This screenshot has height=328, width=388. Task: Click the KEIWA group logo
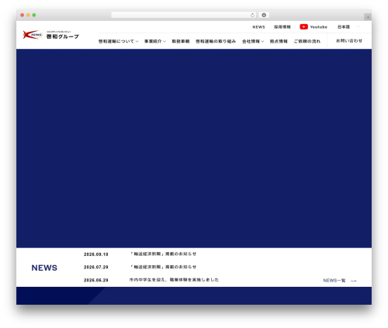coord(50,35)
